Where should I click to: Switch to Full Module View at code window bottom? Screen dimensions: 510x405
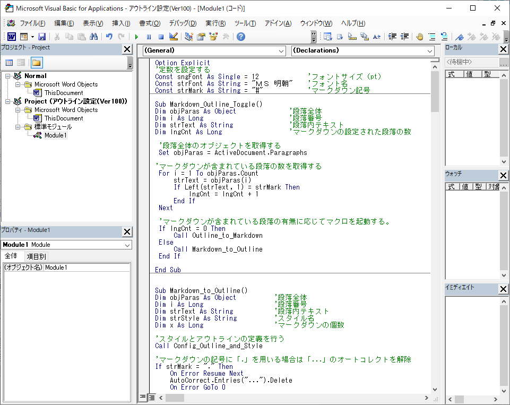tap(152, 397)
